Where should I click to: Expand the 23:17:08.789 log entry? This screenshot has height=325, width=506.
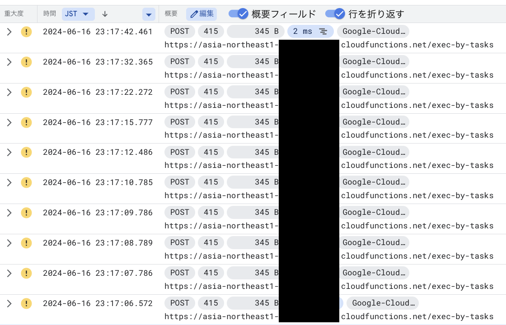[x=9, y=242]
